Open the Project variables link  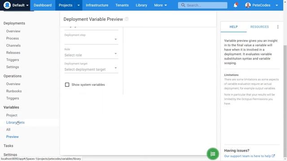point(12,115)
